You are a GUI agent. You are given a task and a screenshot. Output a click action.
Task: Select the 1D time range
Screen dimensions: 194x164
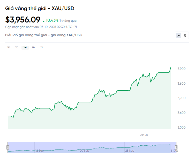[x=9, y=48]
